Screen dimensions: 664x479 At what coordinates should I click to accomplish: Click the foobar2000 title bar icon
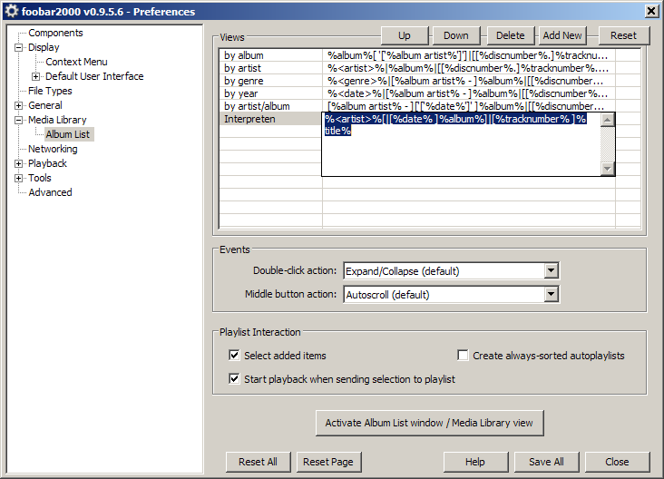[x=12, y=11]
